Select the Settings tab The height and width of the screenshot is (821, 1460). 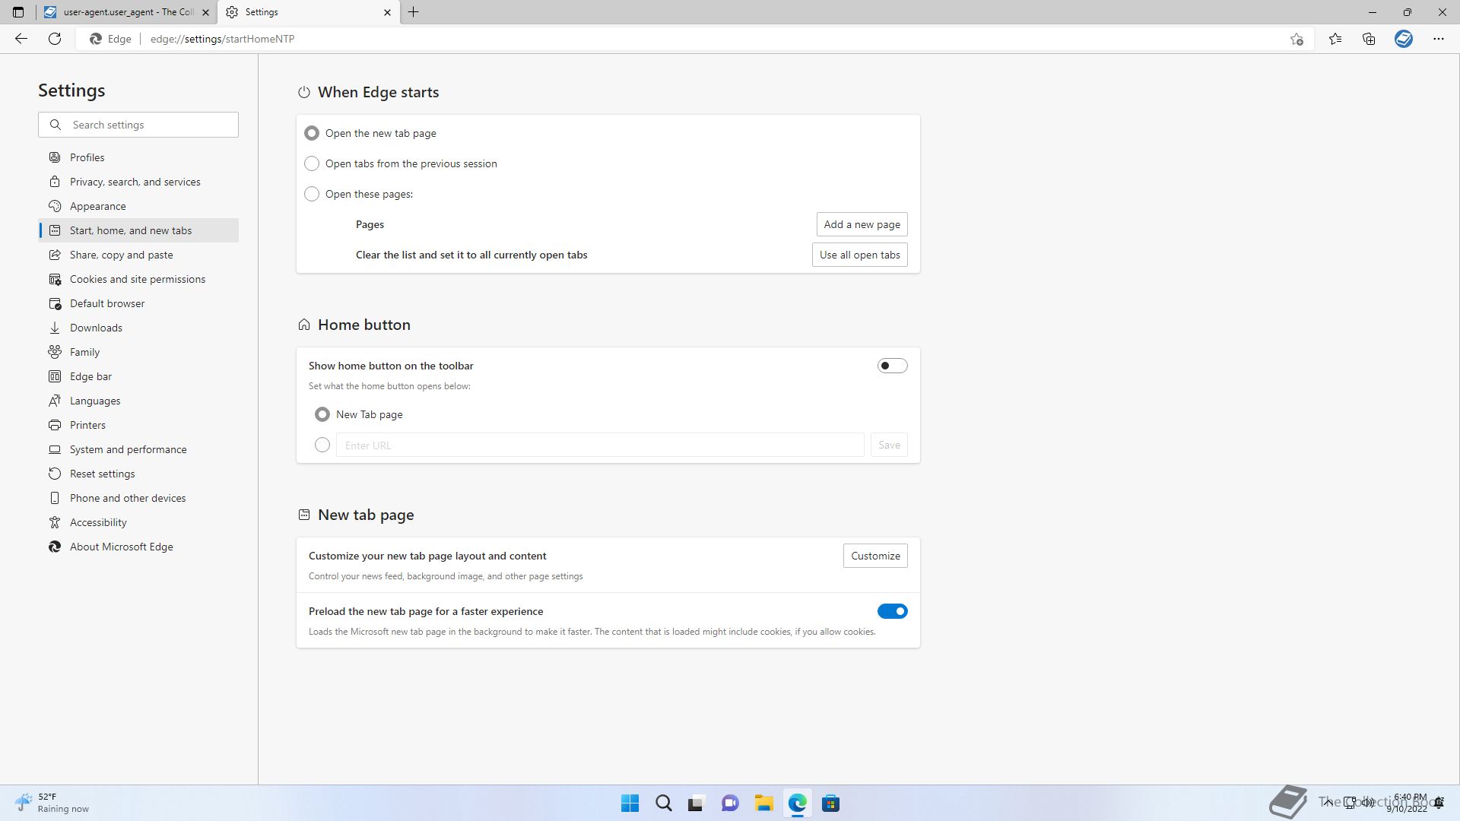(x=308, y=12)
